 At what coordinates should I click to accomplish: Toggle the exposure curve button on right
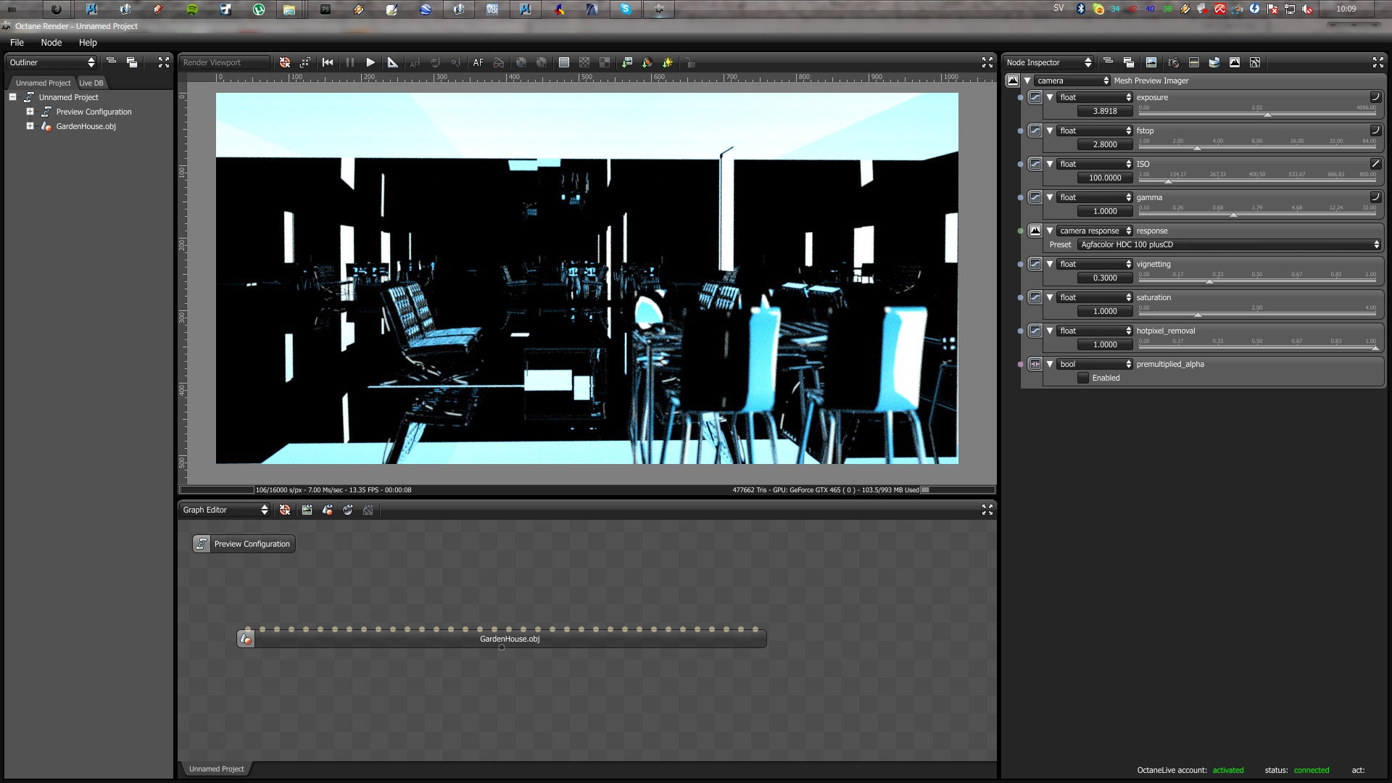[x=1375, y=97]
